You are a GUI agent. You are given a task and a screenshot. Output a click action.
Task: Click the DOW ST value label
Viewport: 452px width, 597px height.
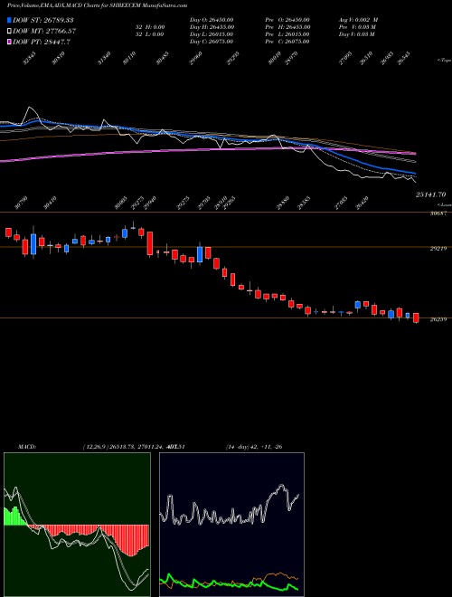pos(43,20)
